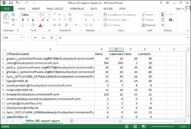191x129 pixels.
Task: Toggle Bold formatting
Action: (x=23, y=20)
